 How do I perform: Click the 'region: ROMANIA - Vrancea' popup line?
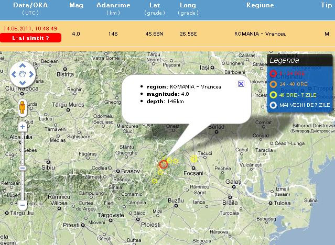pos(184,87)
